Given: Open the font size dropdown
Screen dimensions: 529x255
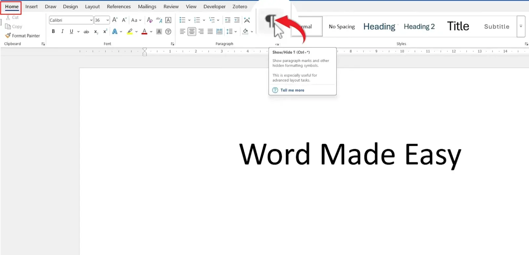Looking at the screenshot, I should (107, 20).
